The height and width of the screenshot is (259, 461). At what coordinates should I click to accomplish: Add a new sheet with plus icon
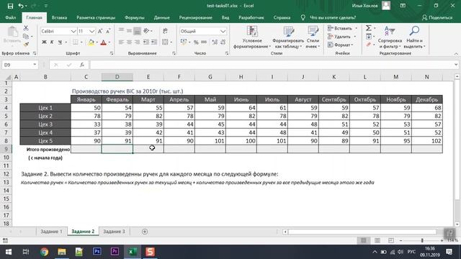(145, 232)
